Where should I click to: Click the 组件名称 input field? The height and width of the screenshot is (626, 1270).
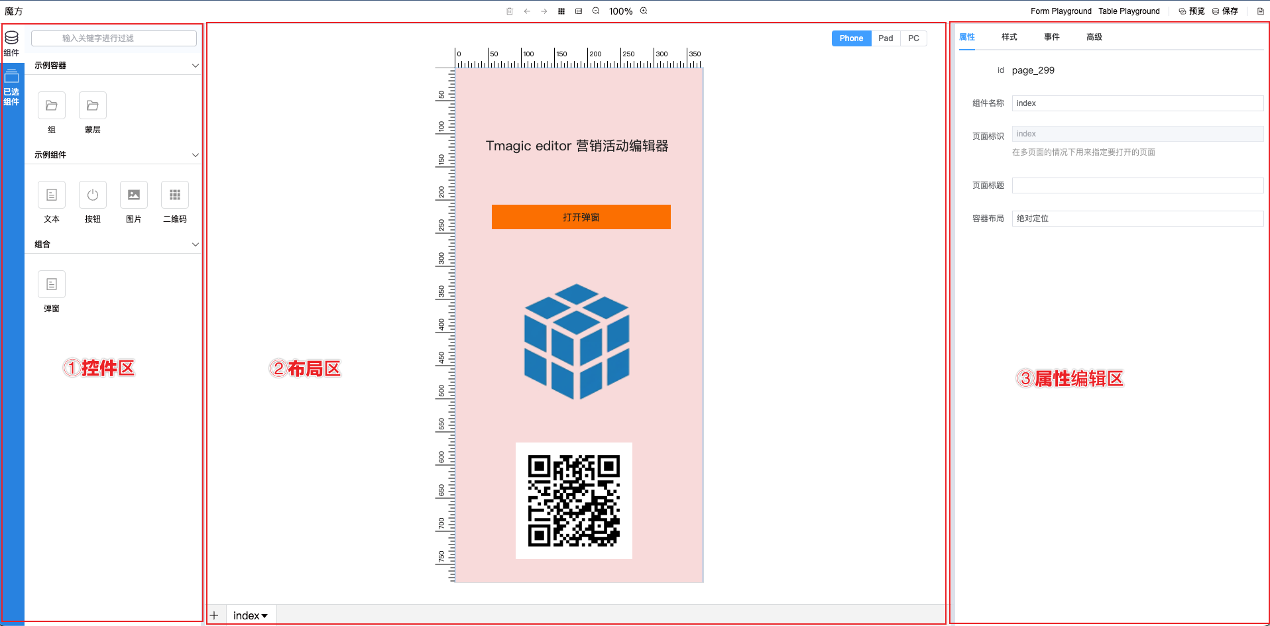(x=1137, y=103)
